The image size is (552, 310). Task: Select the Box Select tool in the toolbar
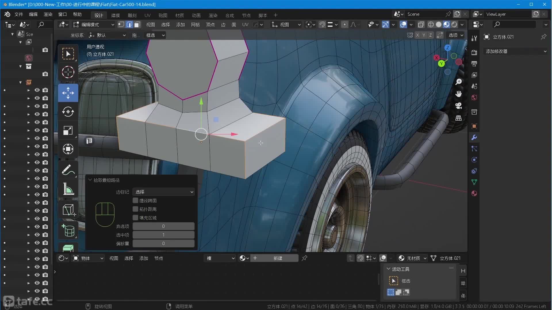(x=68, y=54)
